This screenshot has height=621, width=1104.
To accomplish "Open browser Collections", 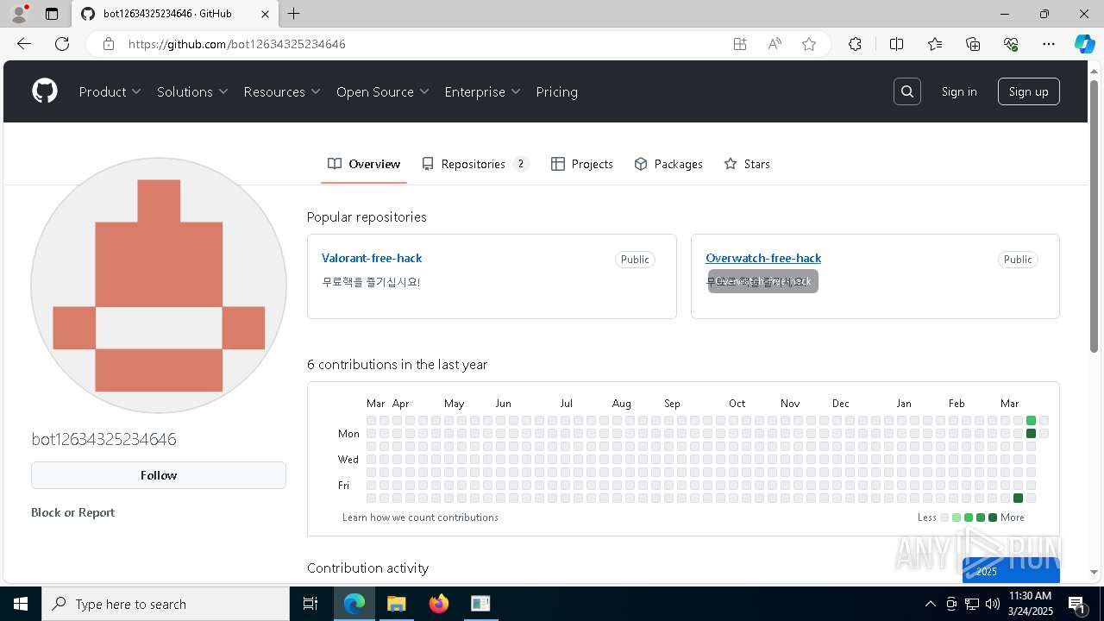I will click(973, 44).
